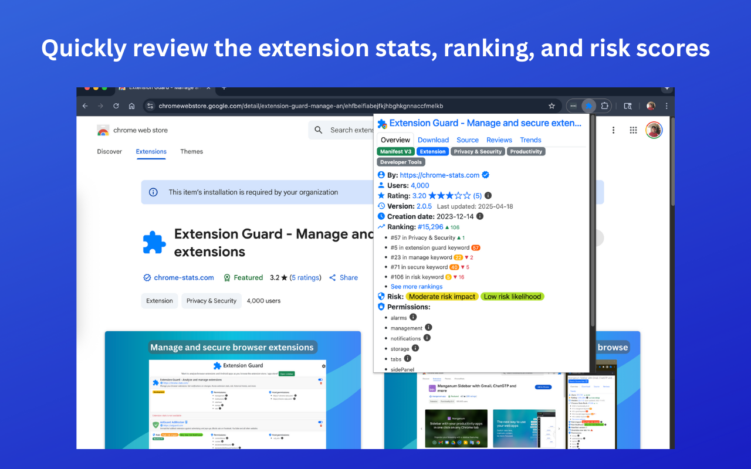Click the info icon next to notifications permission
Viewport: 751px width, 469px height.
click(427, 338)
